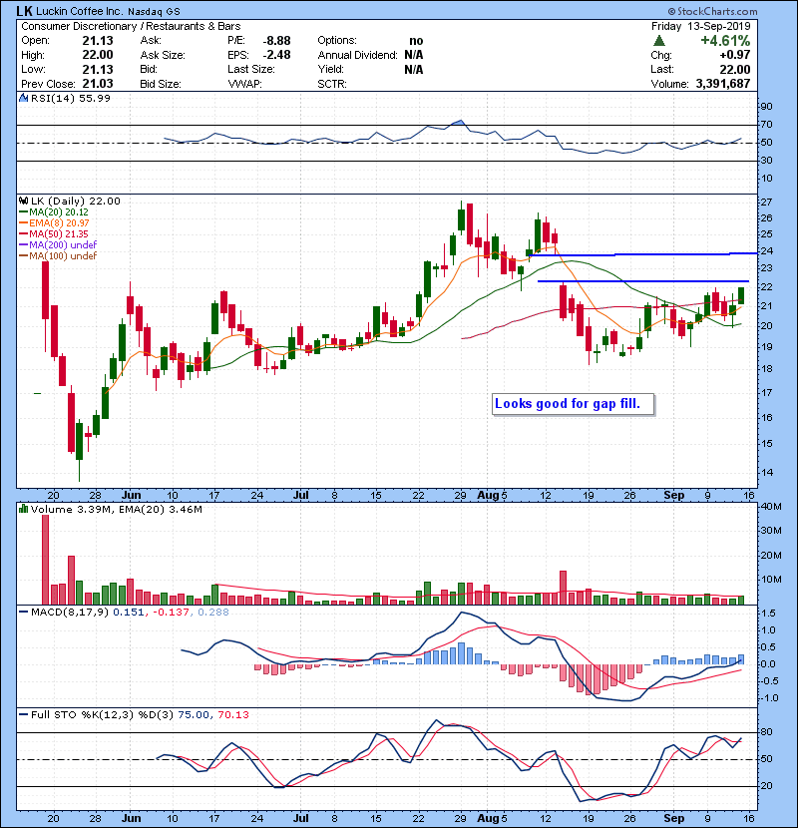Click the MA(50) 21.35 legend entry

(x=54, y=233)
